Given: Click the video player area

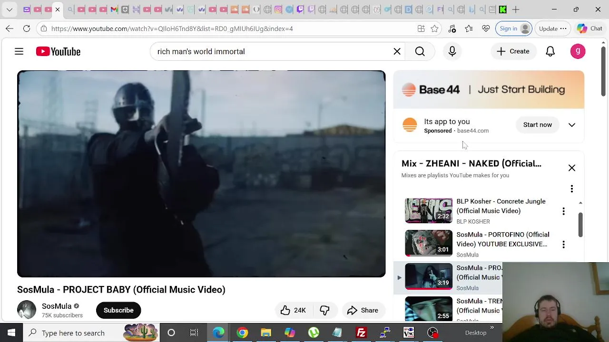Looking at the screenshot, I should [201, 174].
